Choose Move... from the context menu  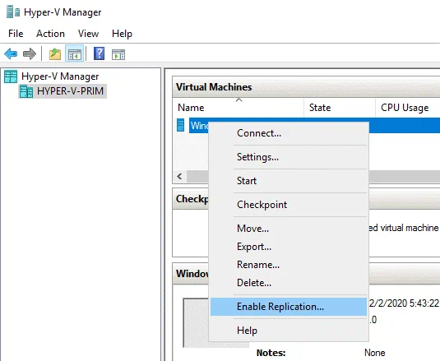tap(289, 229)
